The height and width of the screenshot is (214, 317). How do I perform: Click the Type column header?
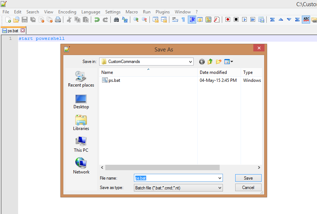point(252,72)
